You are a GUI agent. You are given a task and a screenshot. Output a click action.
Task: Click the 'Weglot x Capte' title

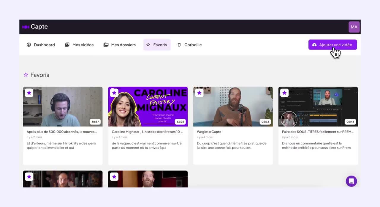209,132
